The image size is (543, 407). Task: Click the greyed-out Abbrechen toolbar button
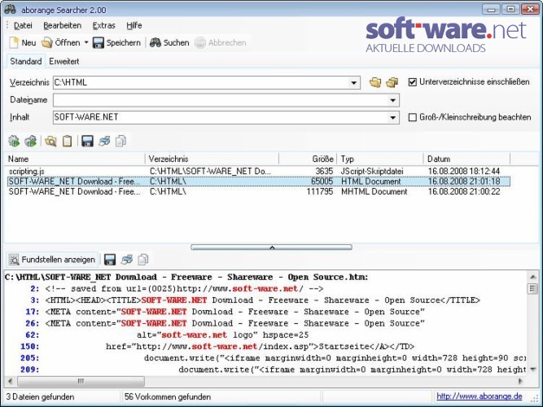pyautogui.click(x=221, y=42)
